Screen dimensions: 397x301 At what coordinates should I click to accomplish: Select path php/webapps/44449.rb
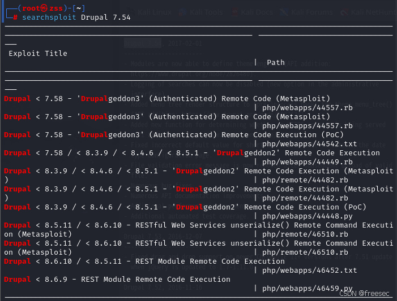(308, 162)
